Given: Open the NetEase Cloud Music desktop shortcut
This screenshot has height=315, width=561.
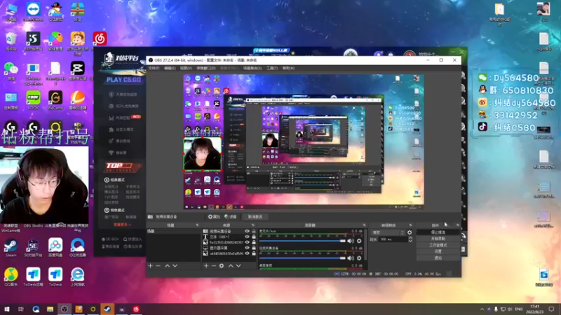Looking at the screenshot, I should tap(100, 38).
